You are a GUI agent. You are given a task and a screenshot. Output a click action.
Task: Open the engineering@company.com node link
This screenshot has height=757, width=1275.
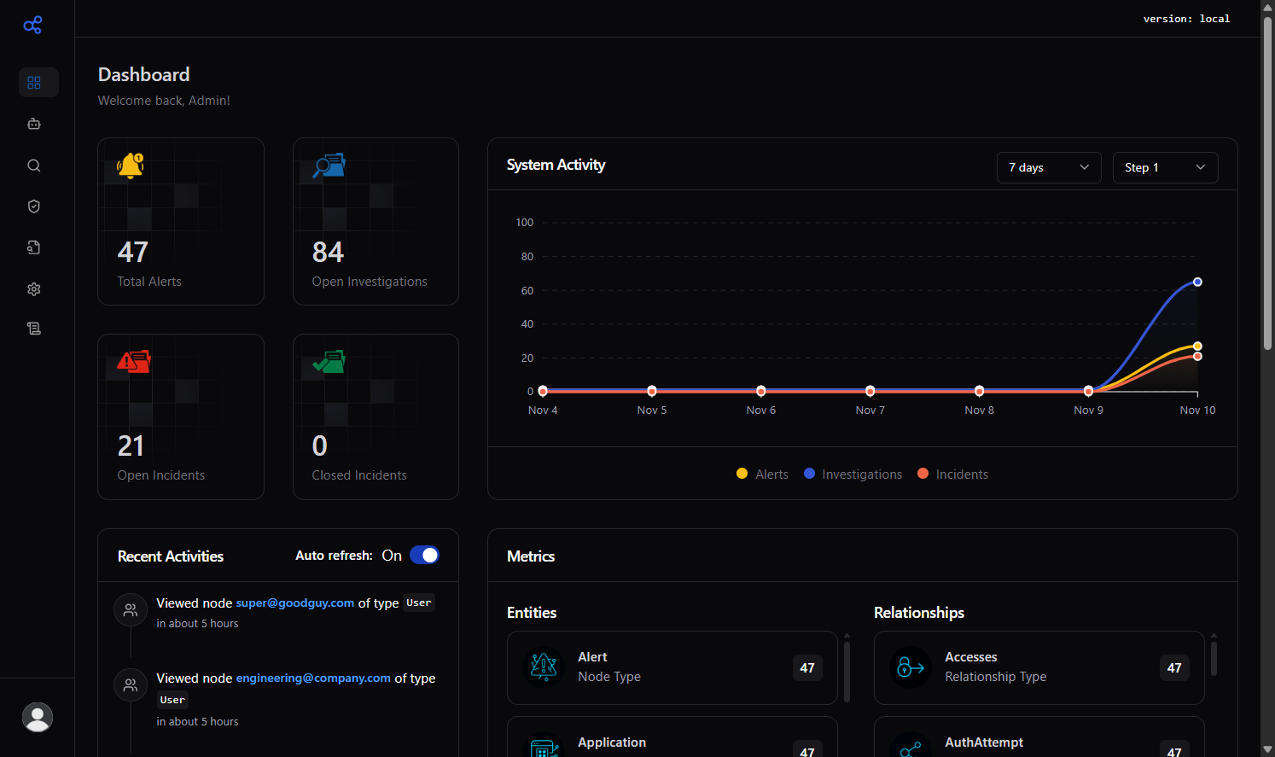[313, 678]
